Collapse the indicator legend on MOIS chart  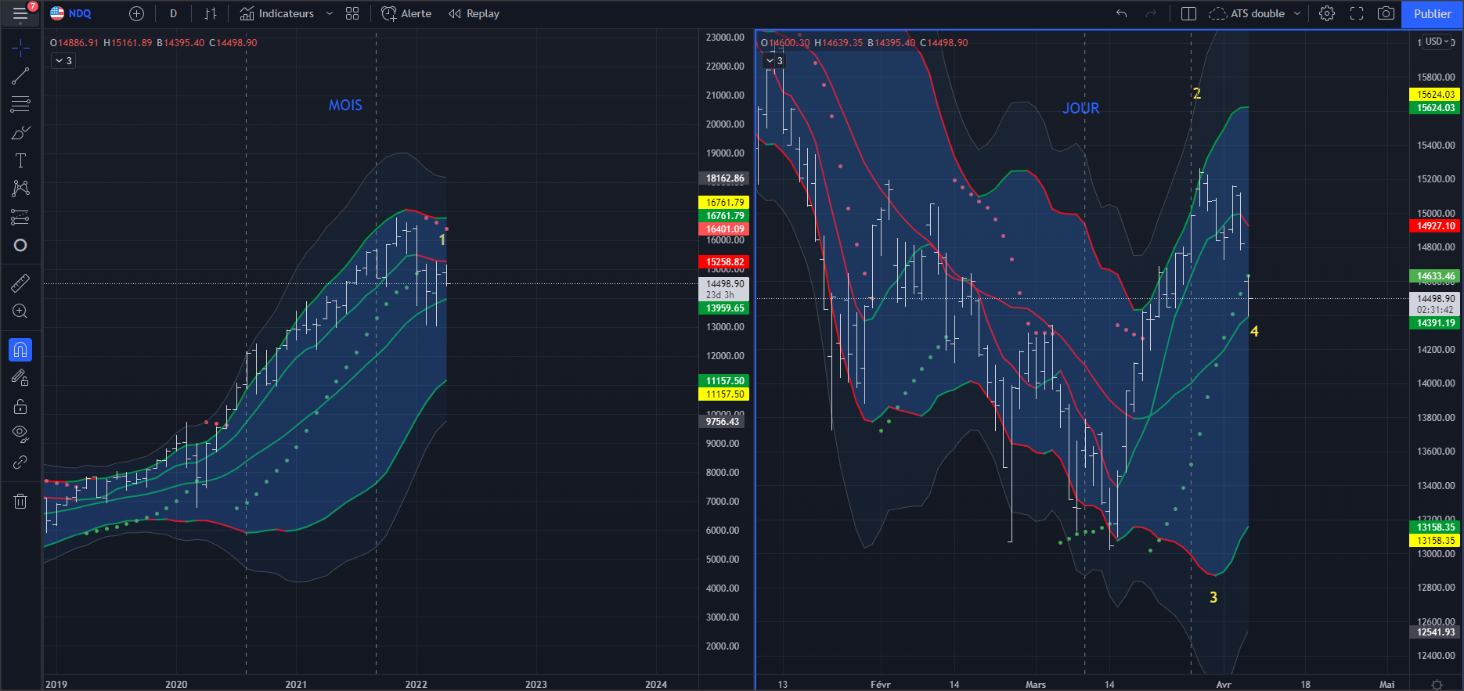click(63, 60)
